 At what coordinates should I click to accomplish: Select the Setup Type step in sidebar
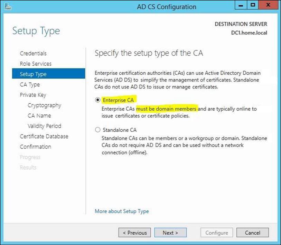click(33, 74)
